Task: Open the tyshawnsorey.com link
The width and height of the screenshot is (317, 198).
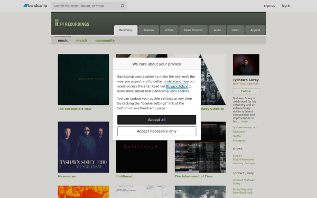Action: (x=245, y=127)
